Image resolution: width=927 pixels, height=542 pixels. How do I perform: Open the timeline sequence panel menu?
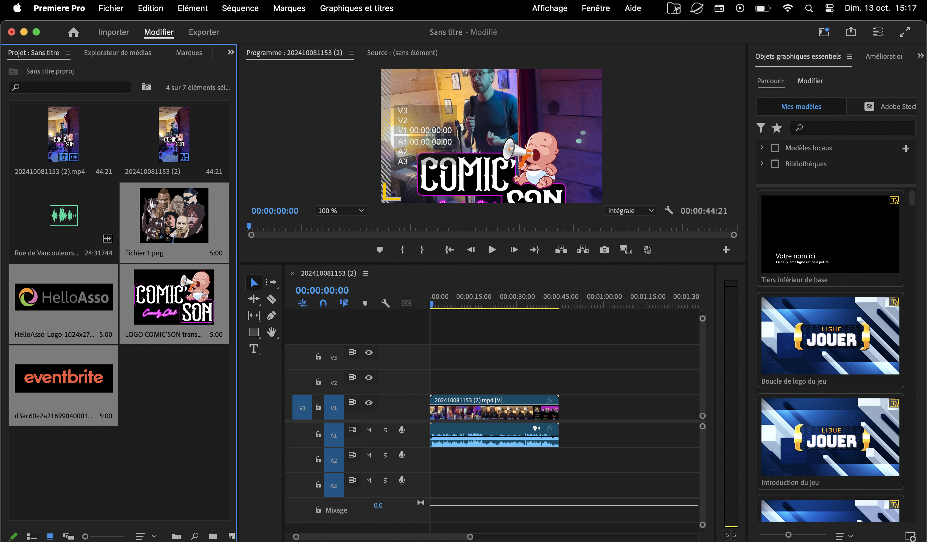tap(365, 273)
